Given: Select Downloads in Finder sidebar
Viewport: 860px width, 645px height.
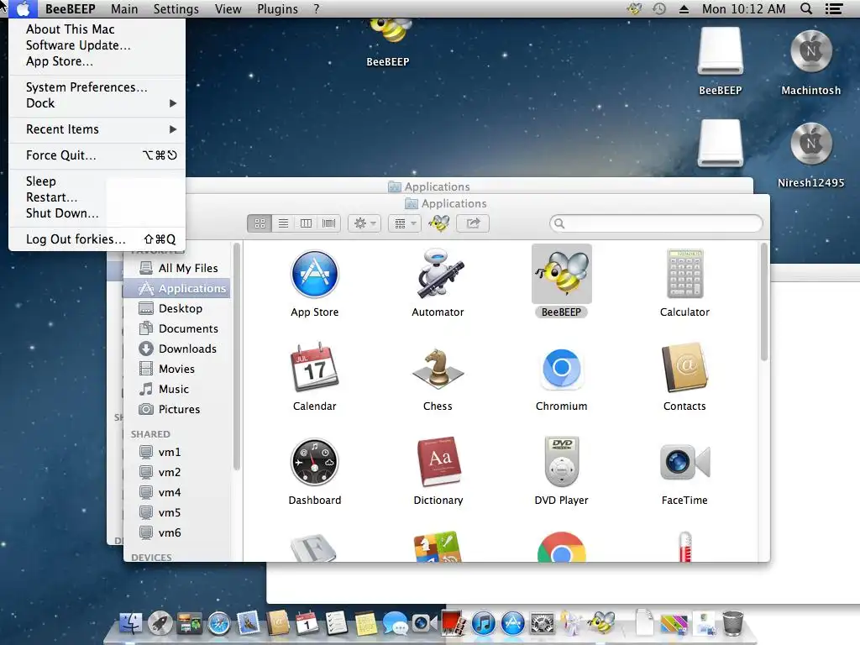Looking at the screenshot, I should coord(176,349).
